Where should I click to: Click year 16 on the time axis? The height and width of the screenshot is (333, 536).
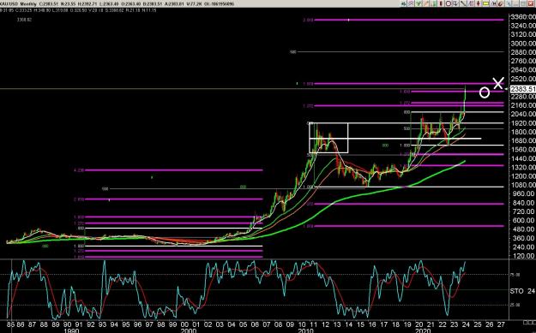point(372,324)
